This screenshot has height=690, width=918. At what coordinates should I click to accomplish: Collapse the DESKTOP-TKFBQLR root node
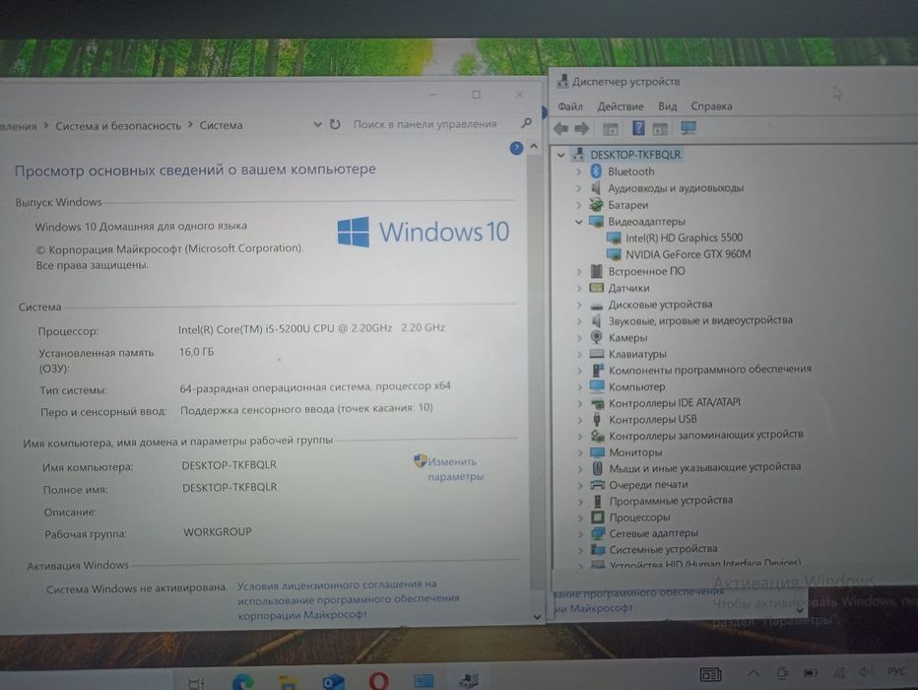tap(560, 155)
